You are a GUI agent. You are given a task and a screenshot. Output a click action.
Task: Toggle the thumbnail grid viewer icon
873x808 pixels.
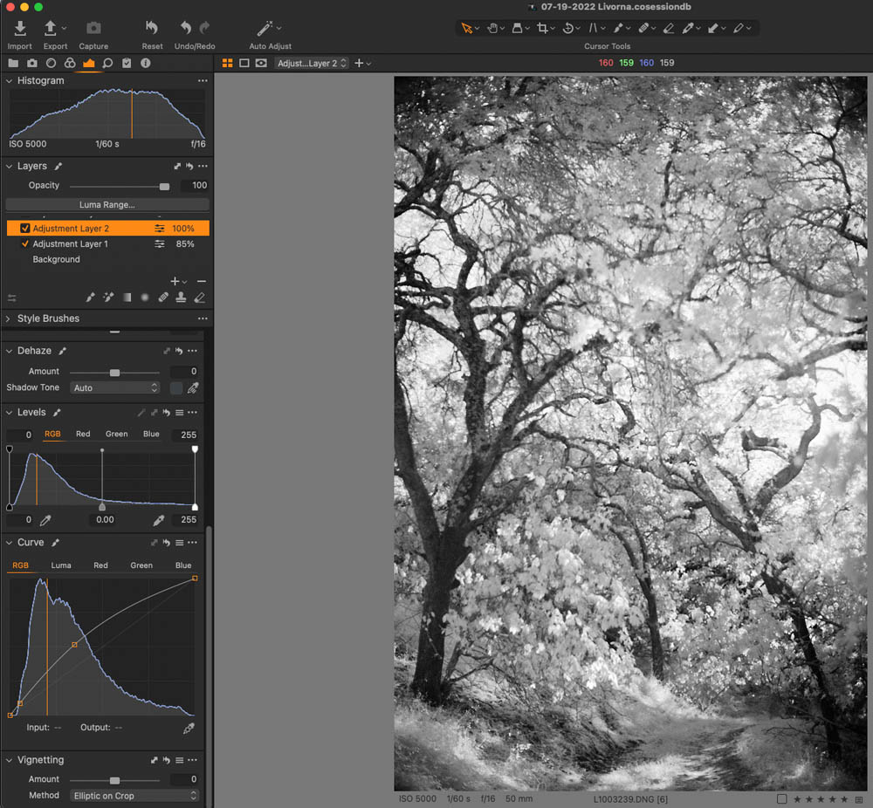click(x=227, y=63)
